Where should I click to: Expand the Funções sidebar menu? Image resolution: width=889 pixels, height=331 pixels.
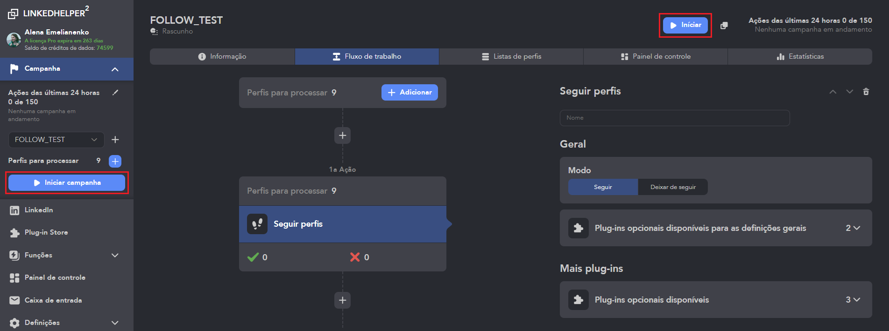click(x=115, y=255)
